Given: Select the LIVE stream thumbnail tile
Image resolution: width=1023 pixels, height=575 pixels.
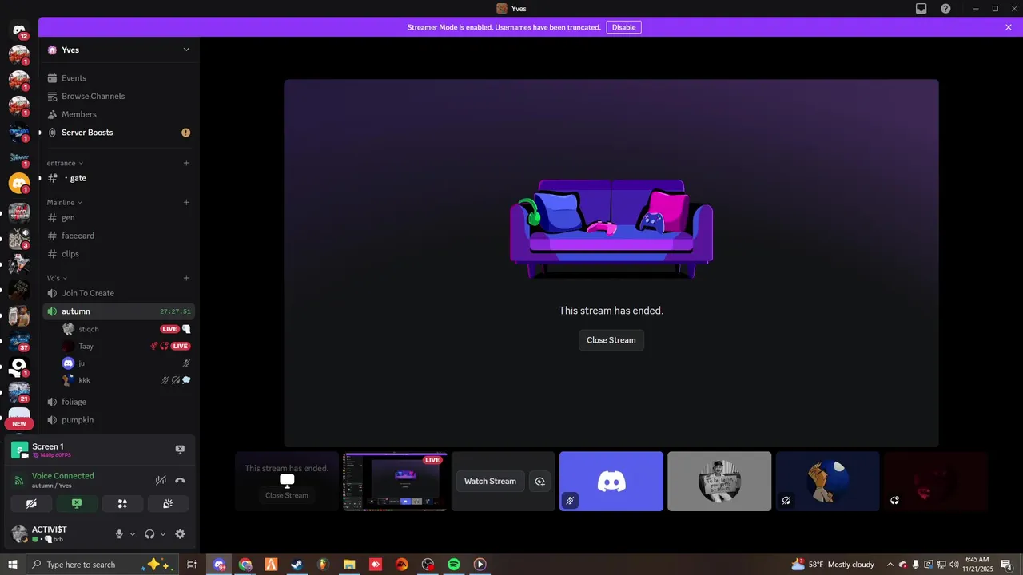Looking at the screenshot, I should 395,482.
